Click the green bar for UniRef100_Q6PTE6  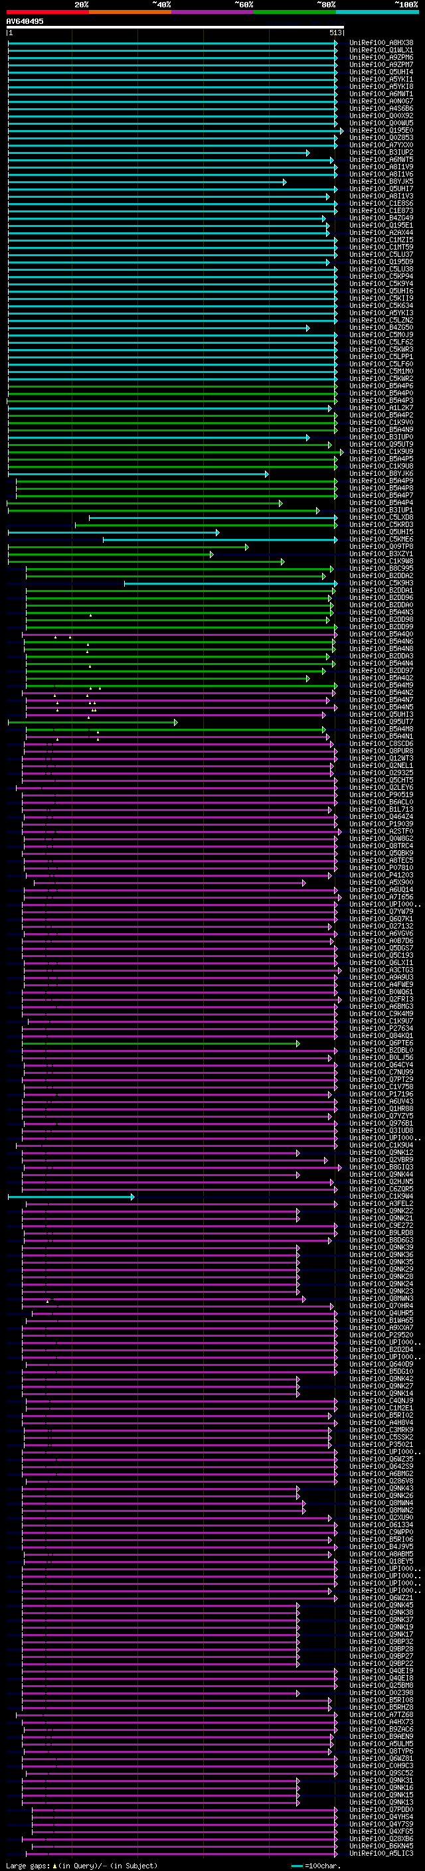click(x=161, y=1043)
